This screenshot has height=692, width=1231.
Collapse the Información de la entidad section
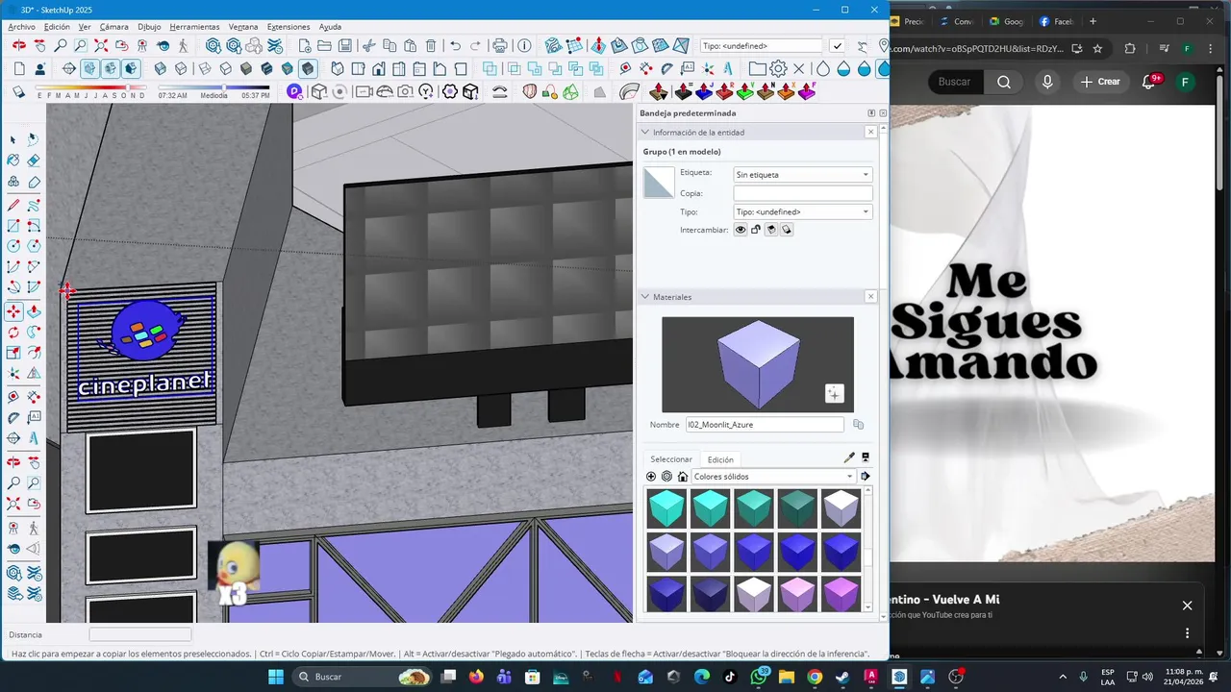tap(645, 132)
